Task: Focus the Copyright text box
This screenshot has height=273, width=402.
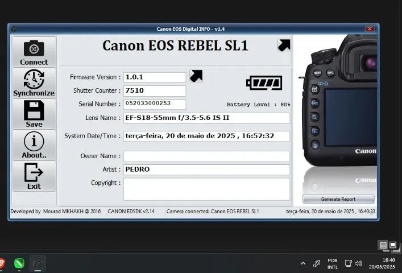Action: pyautogui.click(x=206, y=189)
